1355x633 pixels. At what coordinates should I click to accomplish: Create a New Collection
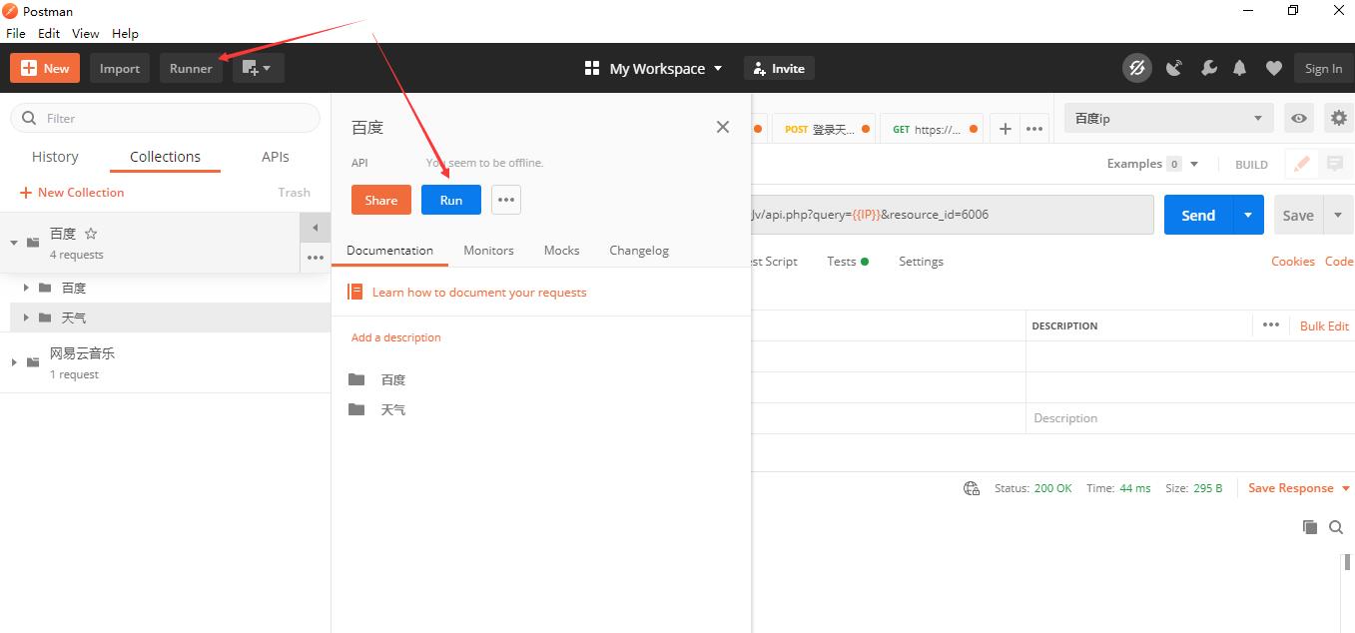click(72, 192)
